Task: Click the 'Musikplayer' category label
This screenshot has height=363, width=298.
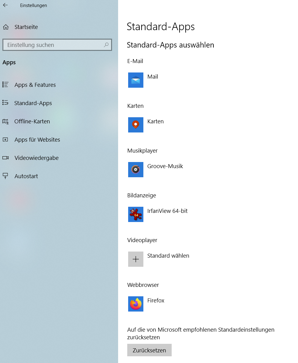Action: pyautogui.click(x=142, y=151)
